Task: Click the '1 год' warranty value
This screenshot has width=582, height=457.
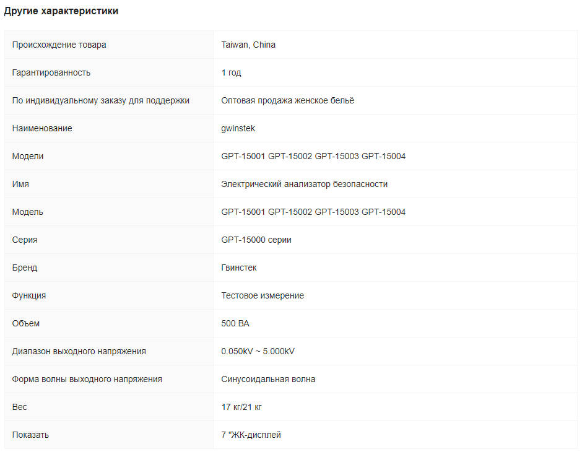Action: tap(231, 72)
